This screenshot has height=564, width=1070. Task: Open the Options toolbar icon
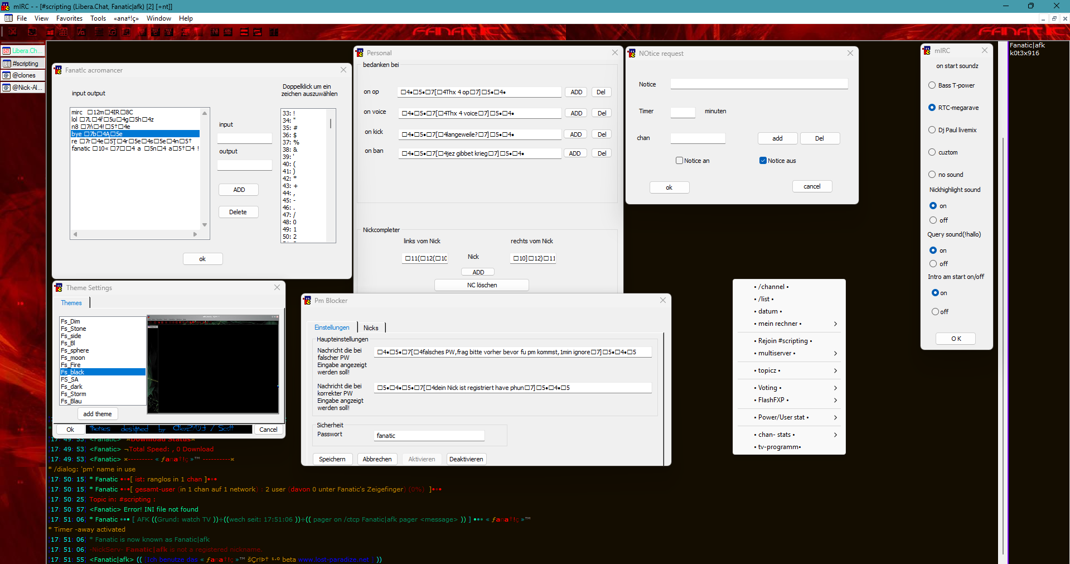[x=32, y=32]
